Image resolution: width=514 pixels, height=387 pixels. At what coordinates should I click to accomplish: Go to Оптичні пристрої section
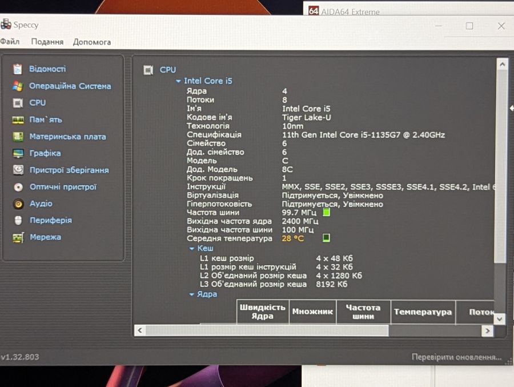[x=63, y=187]
